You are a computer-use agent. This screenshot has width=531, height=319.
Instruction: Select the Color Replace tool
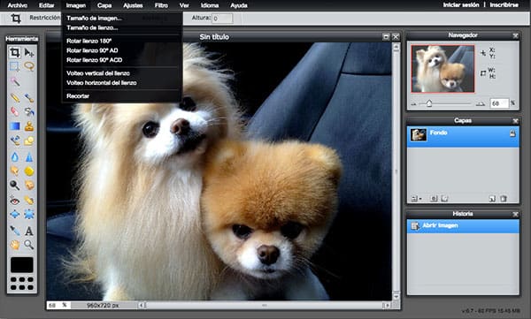click(14, 141)
